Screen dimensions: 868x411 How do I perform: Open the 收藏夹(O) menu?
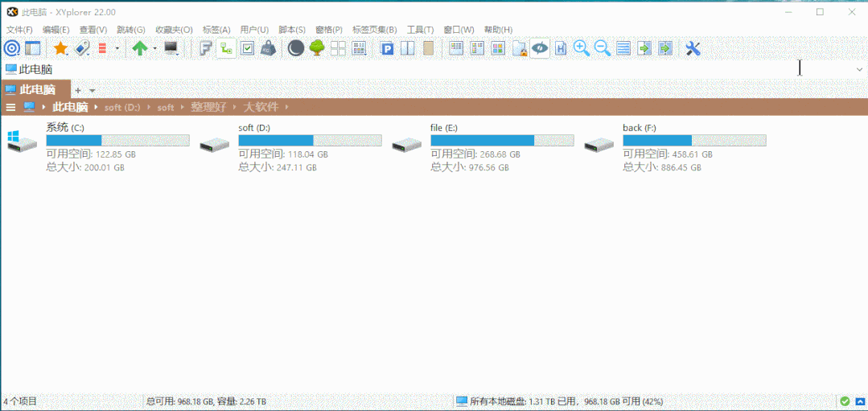(x=174, y=30)
